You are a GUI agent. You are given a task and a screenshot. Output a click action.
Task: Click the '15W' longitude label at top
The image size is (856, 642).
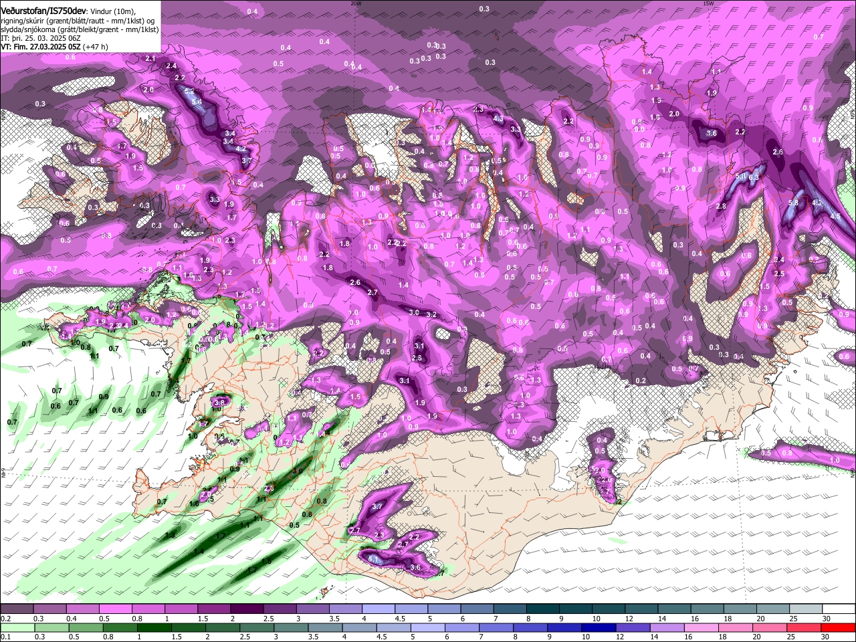click(x=709, y=3)
